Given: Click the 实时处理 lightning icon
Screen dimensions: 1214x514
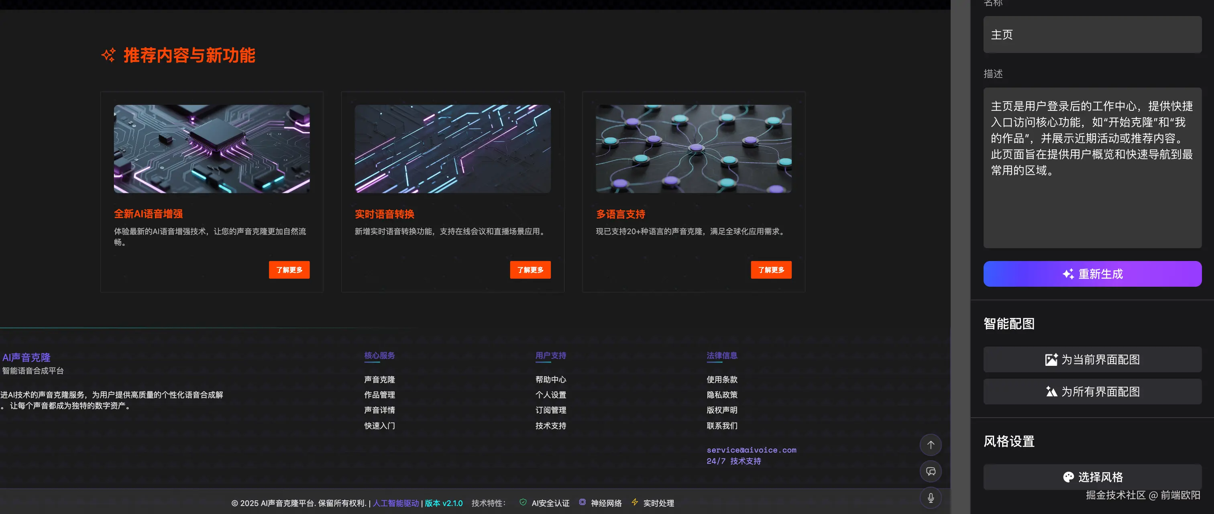Looking at the screenshot, I should (634, 502).
